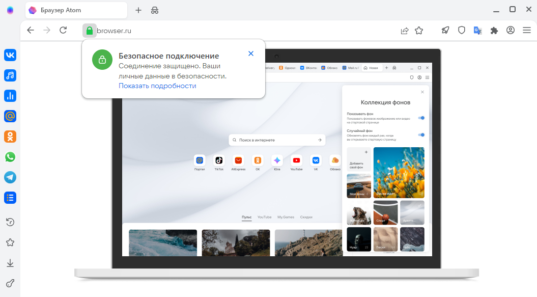
Task: Select the Спорт background thumbnail
Action: pyautogui.click(x=385, y=212)
